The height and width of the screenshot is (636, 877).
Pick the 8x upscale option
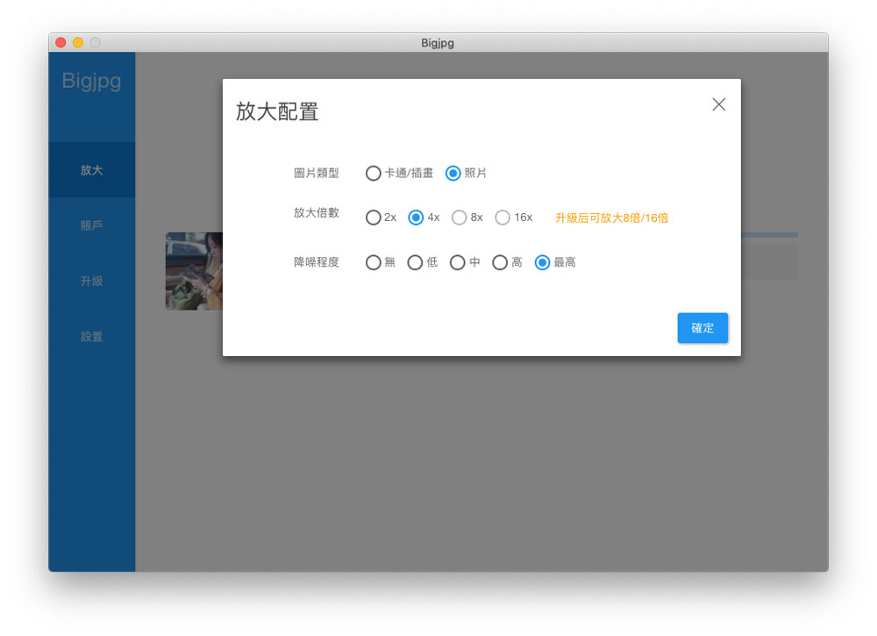pyautogui.click(x=460, y=218)
